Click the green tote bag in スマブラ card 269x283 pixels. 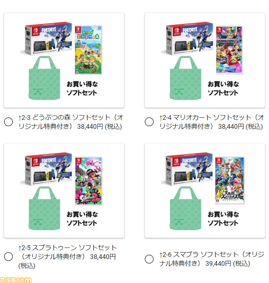point(185,208)
